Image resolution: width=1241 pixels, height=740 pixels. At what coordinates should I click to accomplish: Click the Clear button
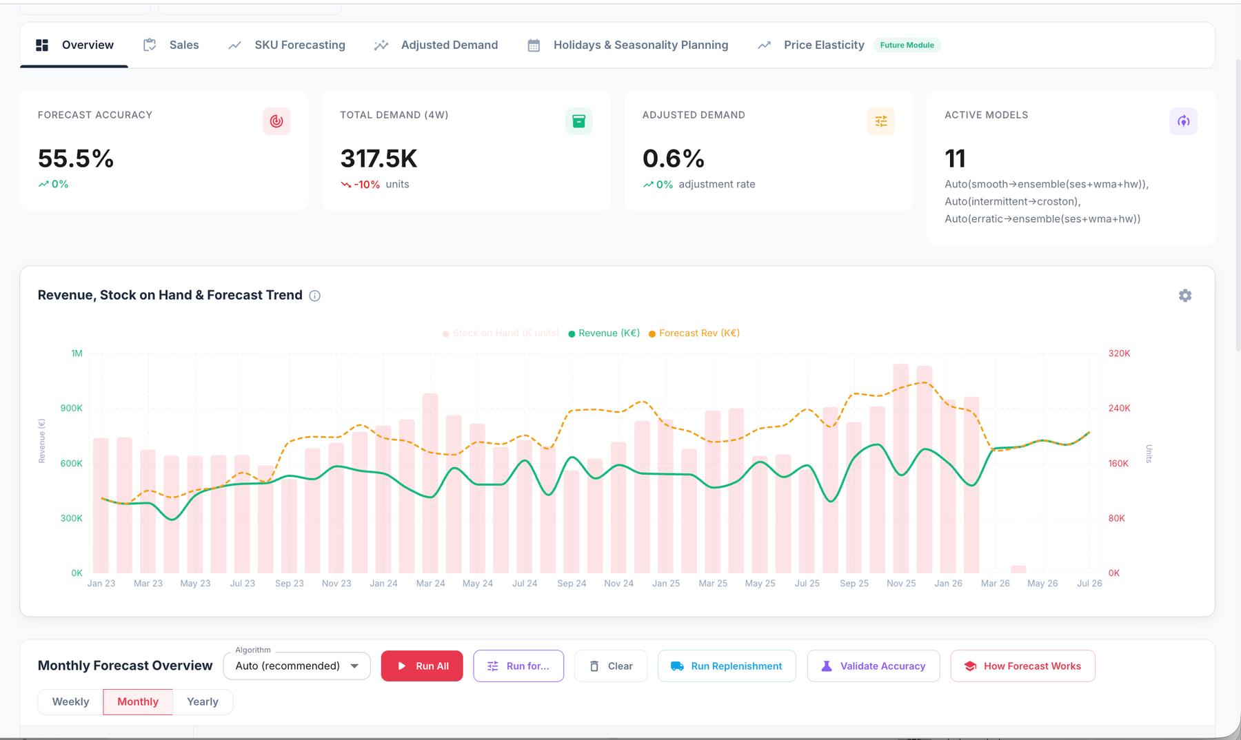(611, 666)
